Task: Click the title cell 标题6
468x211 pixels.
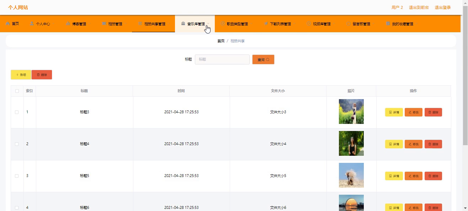Action: [x=84, y=208]
